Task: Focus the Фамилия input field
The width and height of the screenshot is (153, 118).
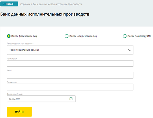Action: [70, 63]
